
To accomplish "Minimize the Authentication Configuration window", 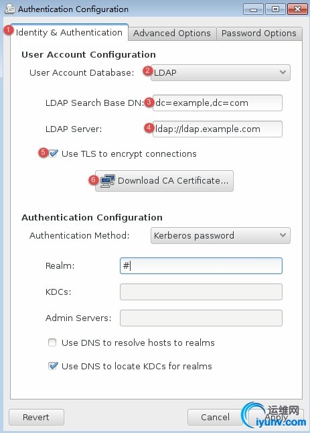I will point(253,9).
